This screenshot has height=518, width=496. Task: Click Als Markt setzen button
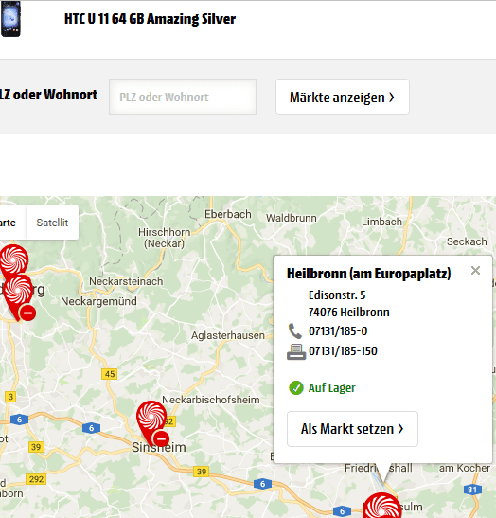[352, 429]
